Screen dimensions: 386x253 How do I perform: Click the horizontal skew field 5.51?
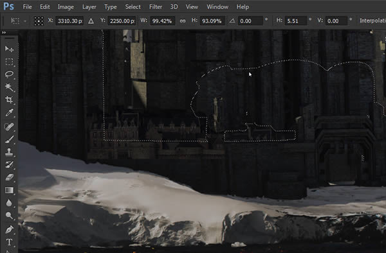pyautogui.click(x=295, y=21)
